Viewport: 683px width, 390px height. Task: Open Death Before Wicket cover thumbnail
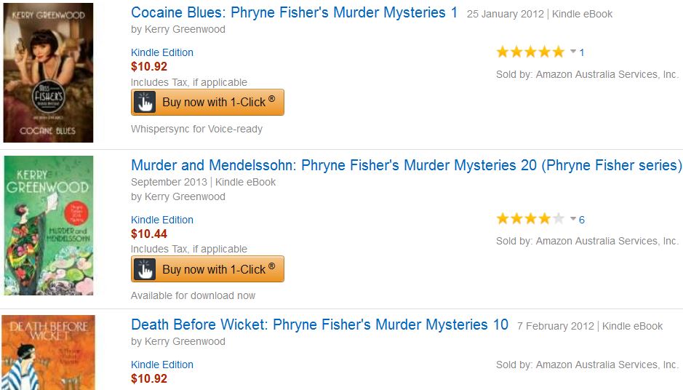coord(48,352)
